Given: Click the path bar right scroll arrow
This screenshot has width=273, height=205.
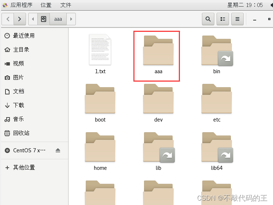Looking at the screenshot, I should [x=71, y=19].
